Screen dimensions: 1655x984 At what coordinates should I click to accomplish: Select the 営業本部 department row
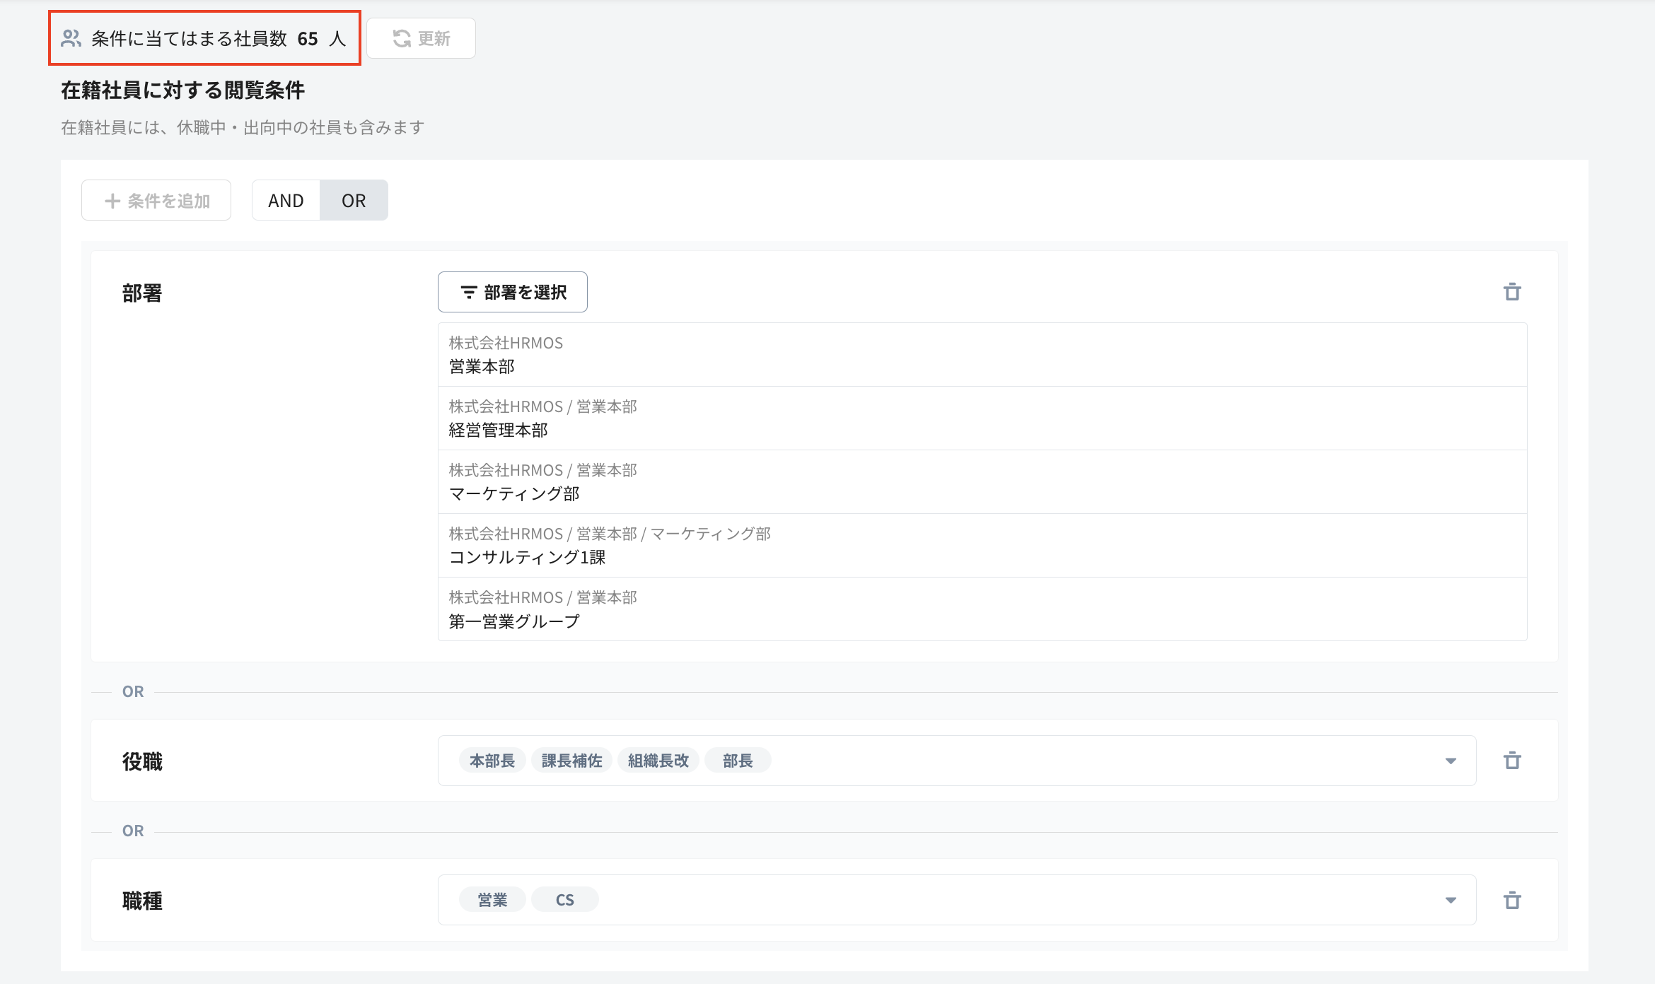[982, 355]
